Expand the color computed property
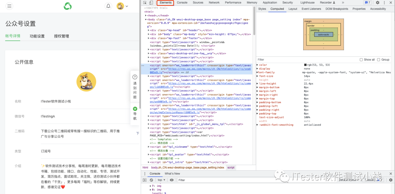 tap(257, 65)
